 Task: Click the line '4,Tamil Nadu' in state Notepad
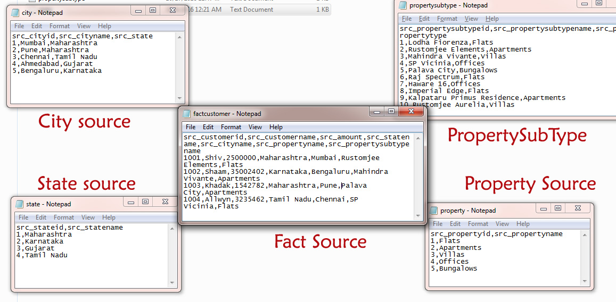point(42,255)
